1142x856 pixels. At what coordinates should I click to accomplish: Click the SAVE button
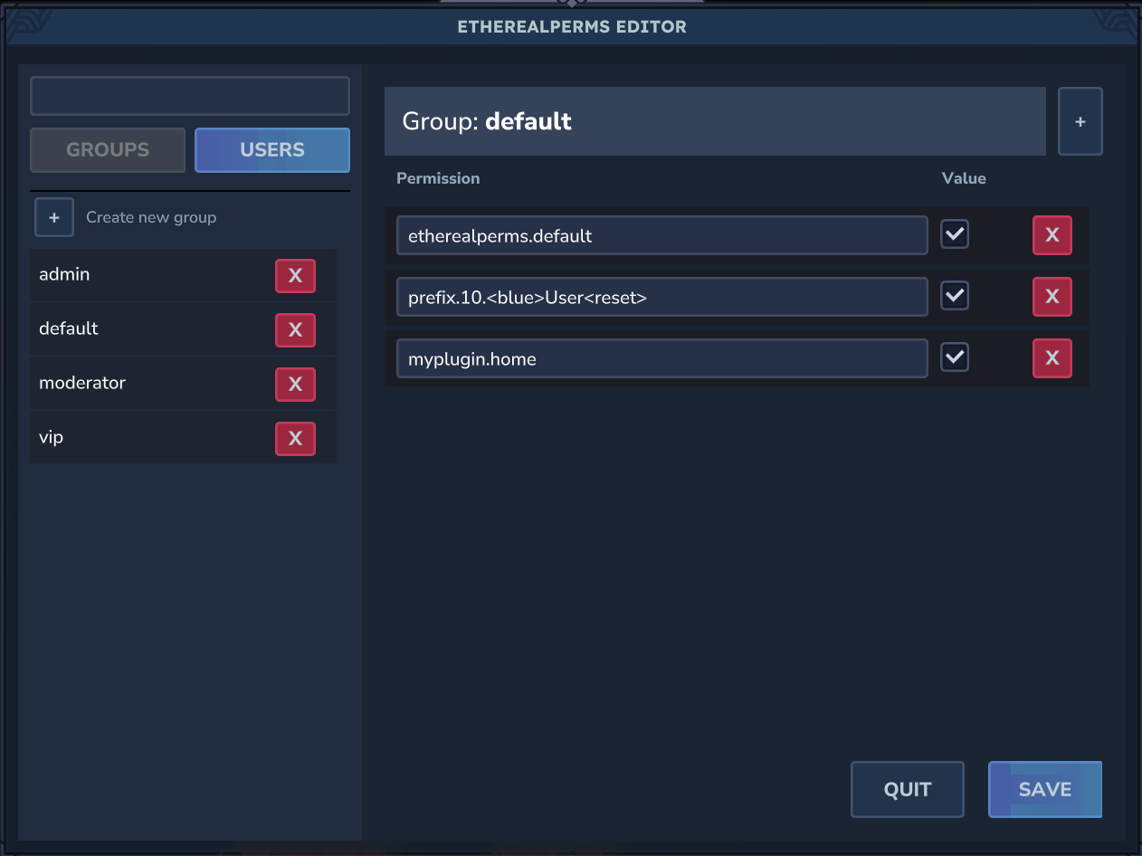point(1044,788)
